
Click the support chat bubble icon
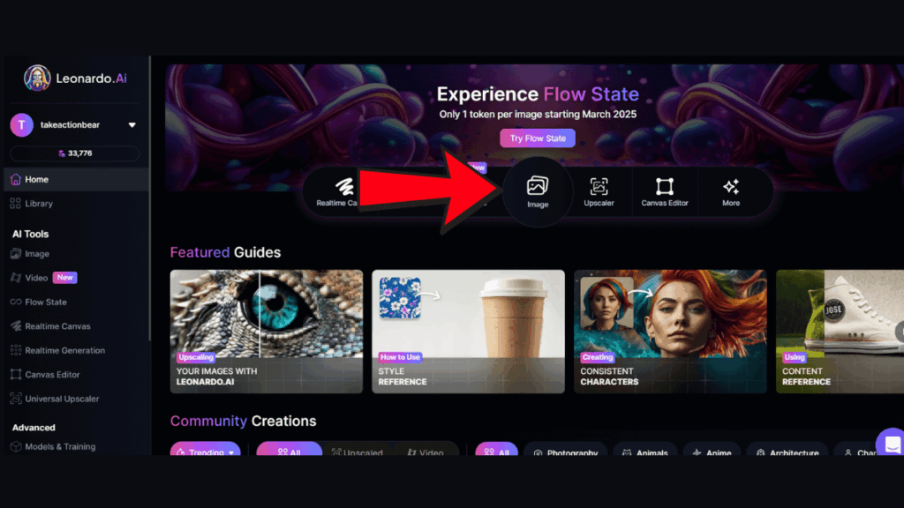click(x=892, y=444)
